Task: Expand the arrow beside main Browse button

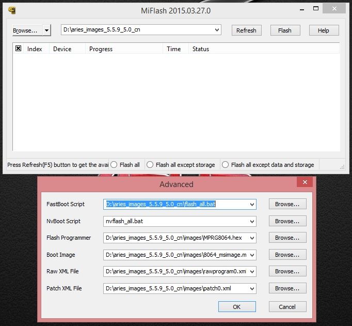Action: 46,30
